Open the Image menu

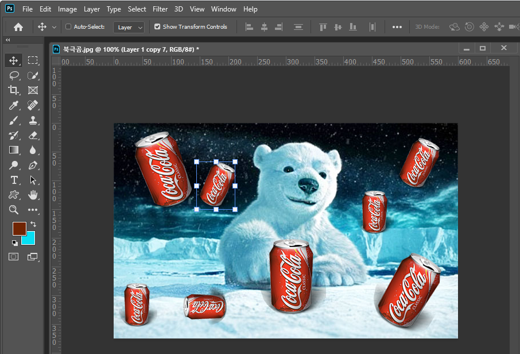pos(67,9)
